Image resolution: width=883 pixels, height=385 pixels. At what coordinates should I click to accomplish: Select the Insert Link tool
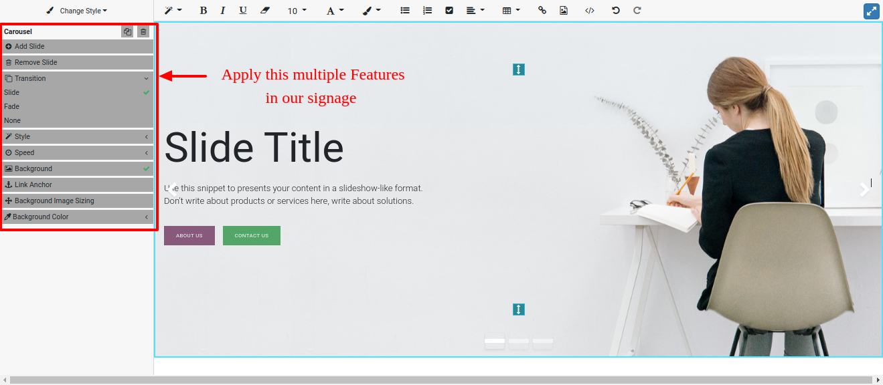pos(542,10)
